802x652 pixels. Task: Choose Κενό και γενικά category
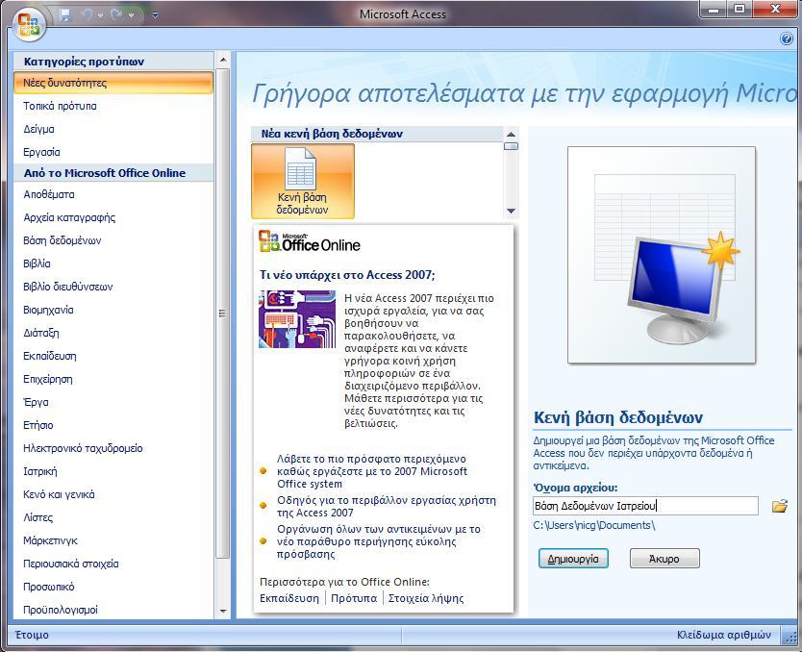113,494
